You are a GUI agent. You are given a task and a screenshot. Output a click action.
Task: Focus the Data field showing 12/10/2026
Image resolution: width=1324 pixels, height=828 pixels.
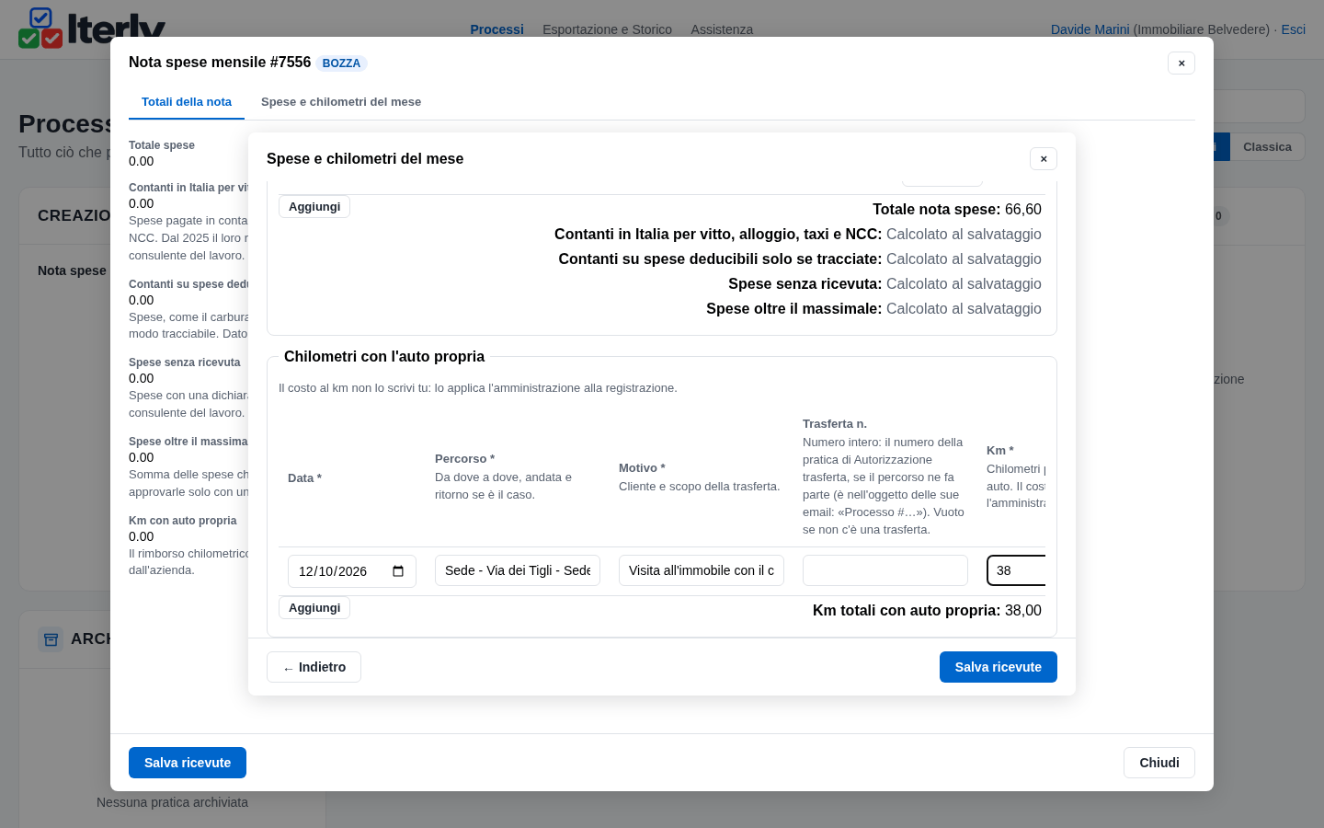[352, 571]
